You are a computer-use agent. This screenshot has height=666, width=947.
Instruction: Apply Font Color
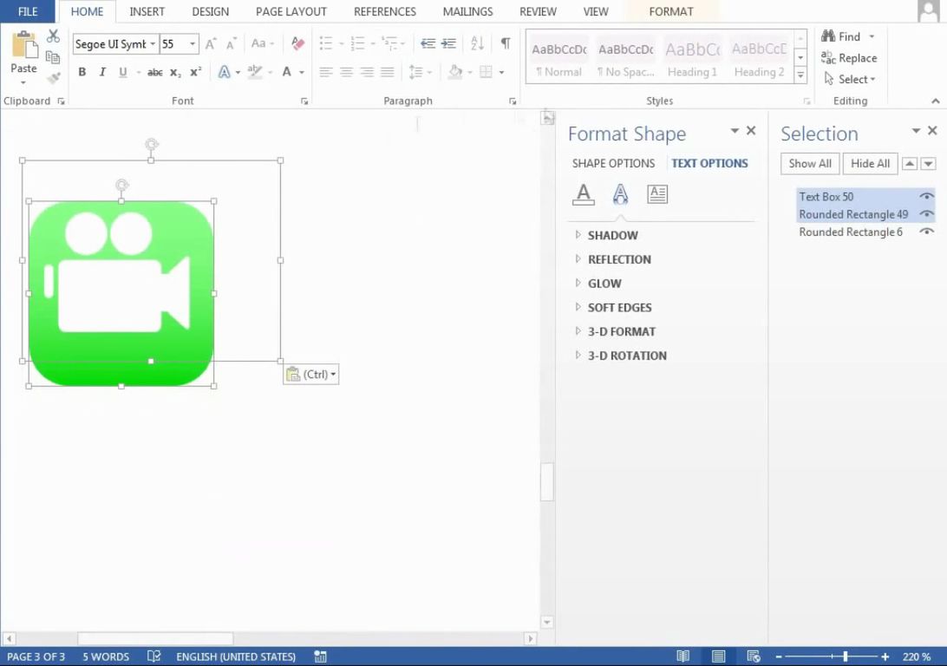click(287, 72)
